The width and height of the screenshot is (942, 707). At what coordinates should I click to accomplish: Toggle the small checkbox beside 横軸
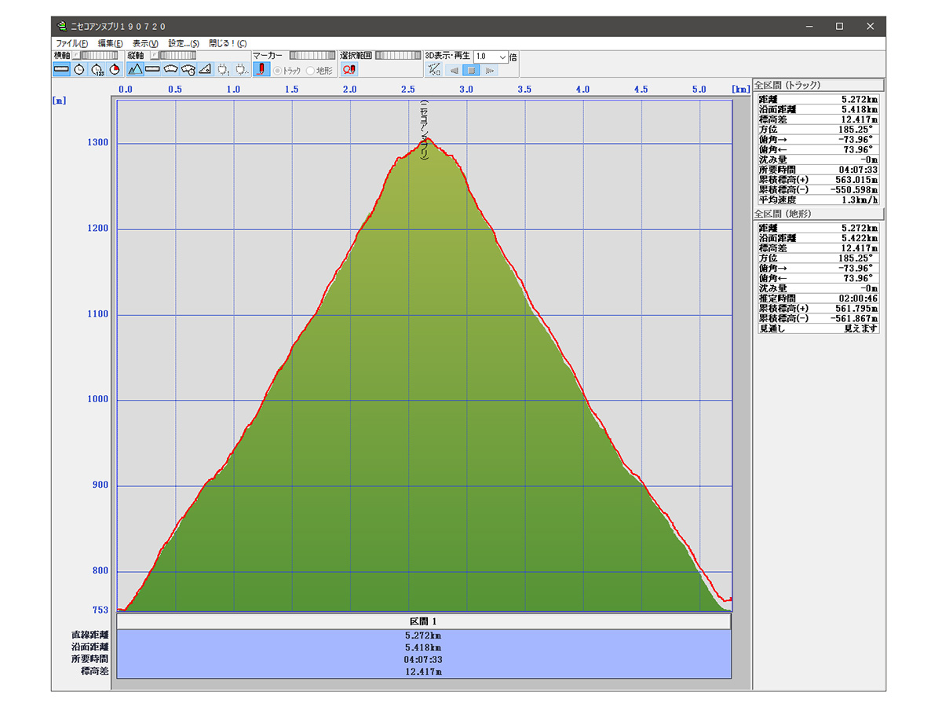click(x=75, y=56)
